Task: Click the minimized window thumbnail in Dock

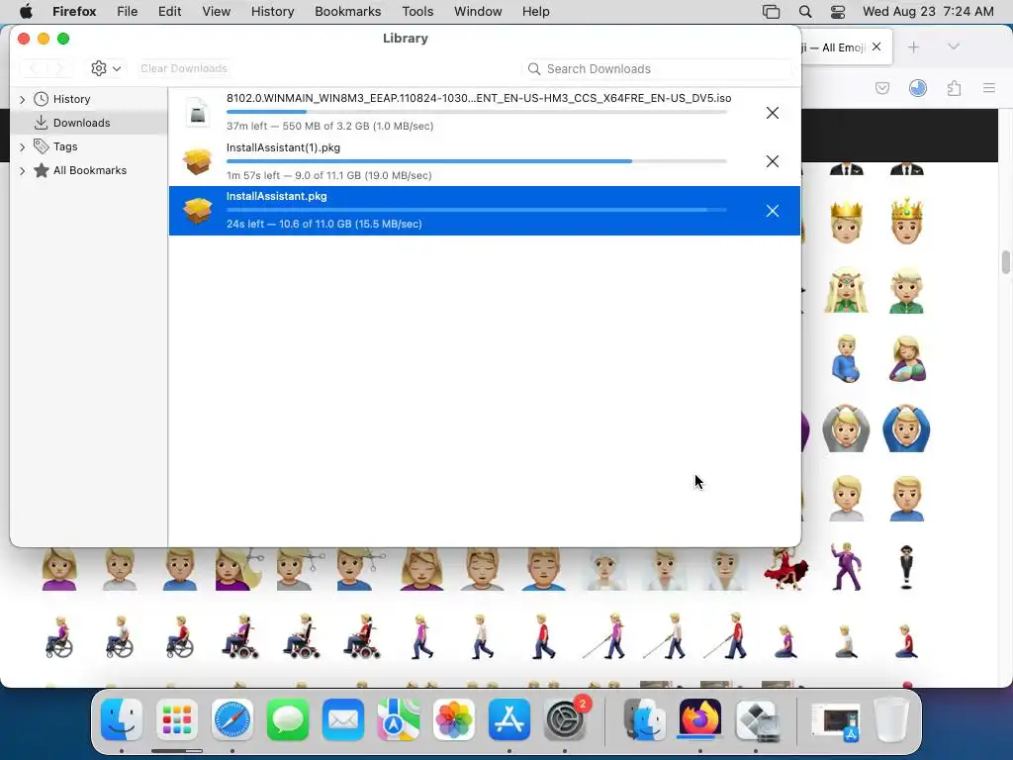Action: (x=836, y=720)
